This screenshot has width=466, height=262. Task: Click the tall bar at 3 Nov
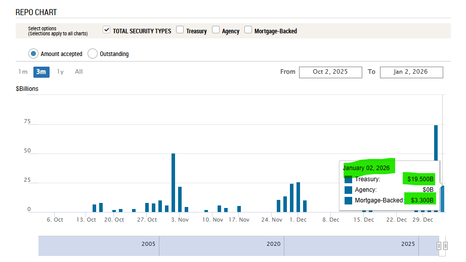point(173,182)
